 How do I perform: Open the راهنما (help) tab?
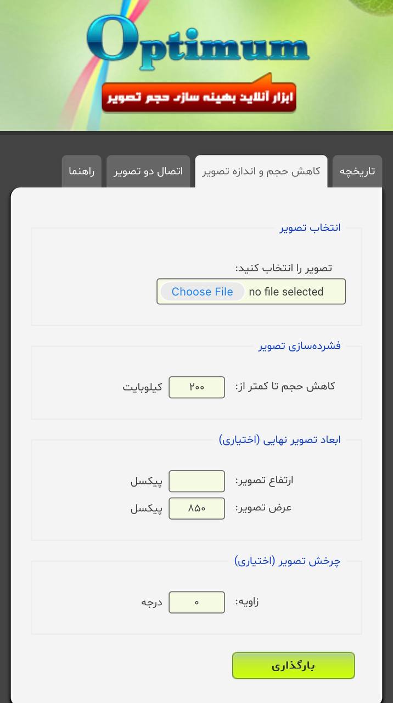click(x=82, y=171)
